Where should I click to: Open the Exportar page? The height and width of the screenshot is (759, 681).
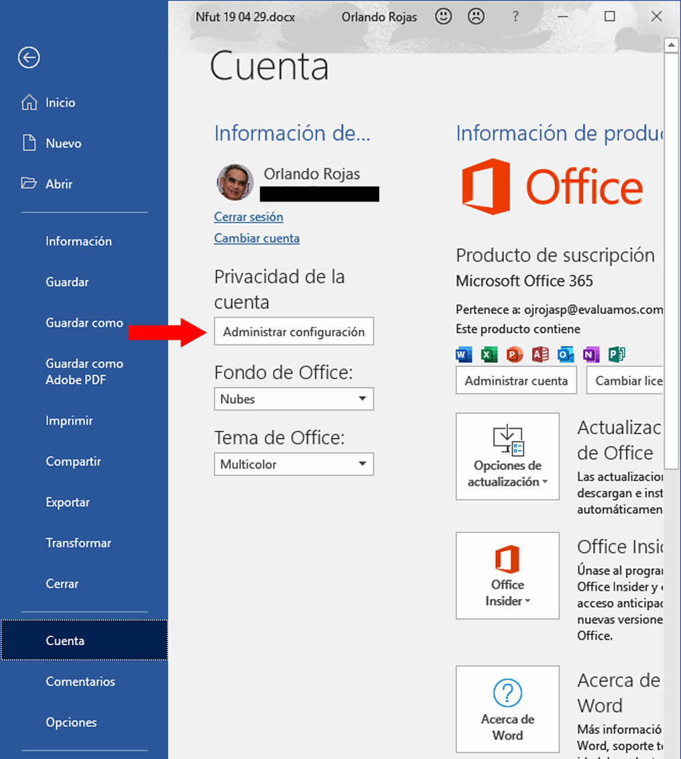tap(68, 502)
